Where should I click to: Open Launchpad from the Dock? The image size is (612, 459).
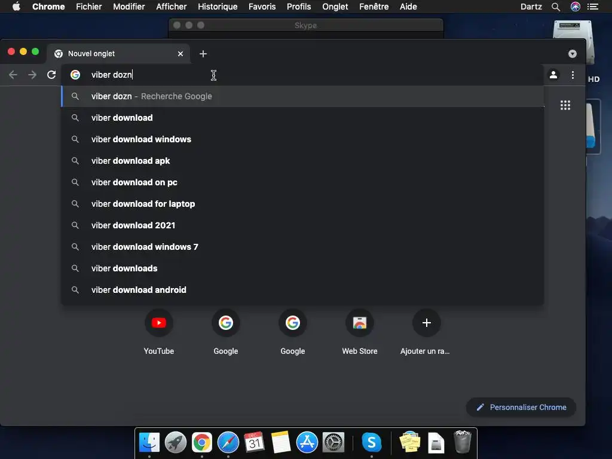176,443
